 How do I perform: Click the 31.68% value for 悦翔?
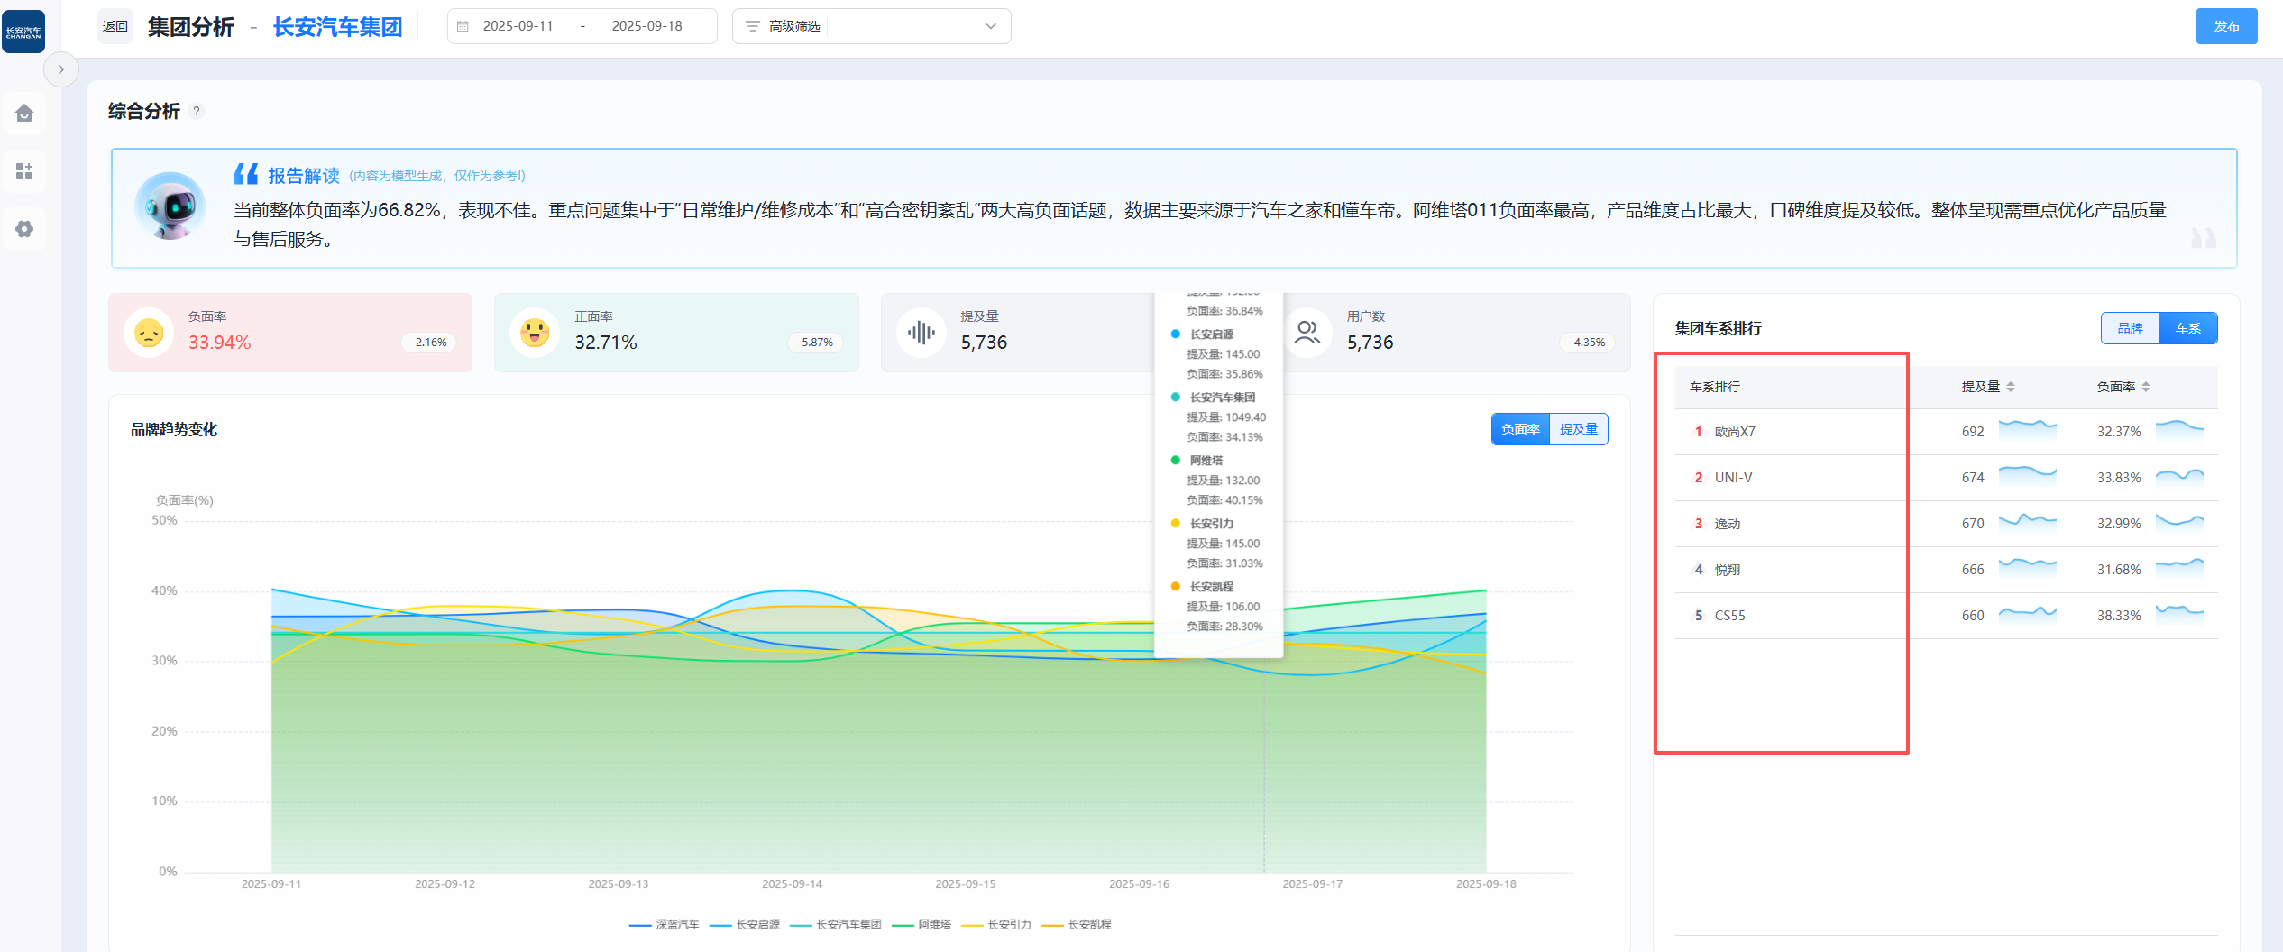click(x=2119, y=570)
